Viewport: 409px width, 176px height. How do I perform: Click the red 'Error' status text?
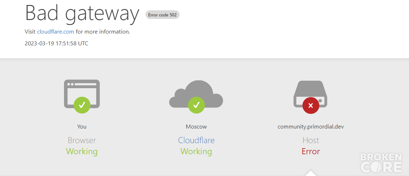311,151
